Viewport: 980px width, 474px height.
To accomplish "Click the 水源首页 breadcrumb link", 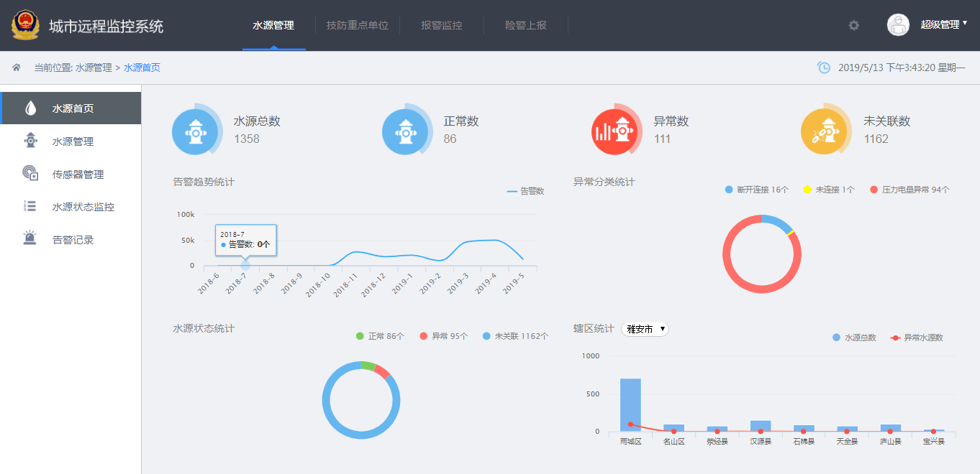I will pyautogui.click(x=142, y=67).
